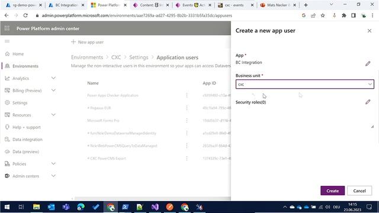Image resolution: width=379 pixels, height=213 pixels.
Task: Click CXC breadcrumb link
Action: coord(116,57)
